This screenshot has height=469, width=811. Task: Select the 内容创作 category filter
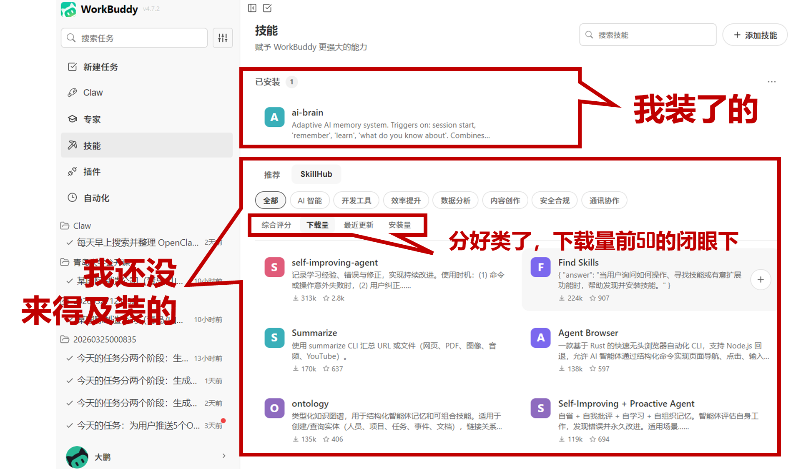(x=505, y=201)
